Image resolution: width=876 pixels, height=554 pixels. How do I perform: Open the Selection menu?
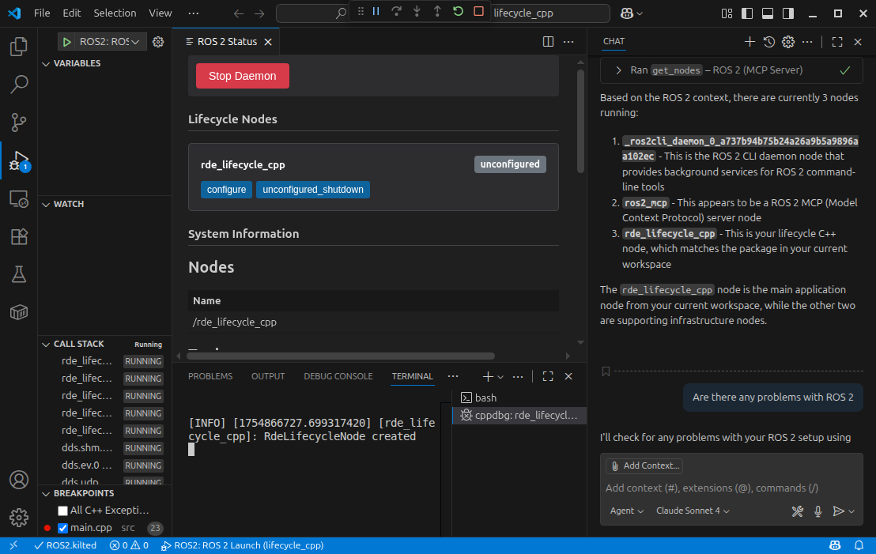pyautogui.click(x=115, y=13)
